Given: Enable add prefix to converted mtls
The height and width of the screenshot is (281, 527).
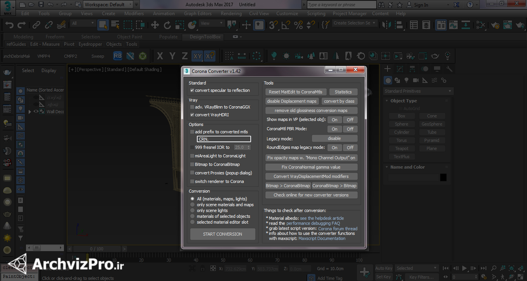Looking at the screenshot, I should pos(192,132).
